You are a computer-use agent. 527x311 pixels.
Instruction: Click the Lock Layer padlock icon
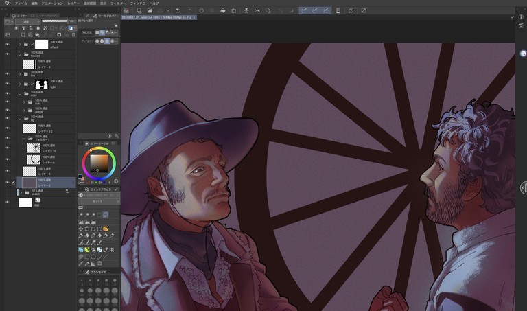(38, 28)
